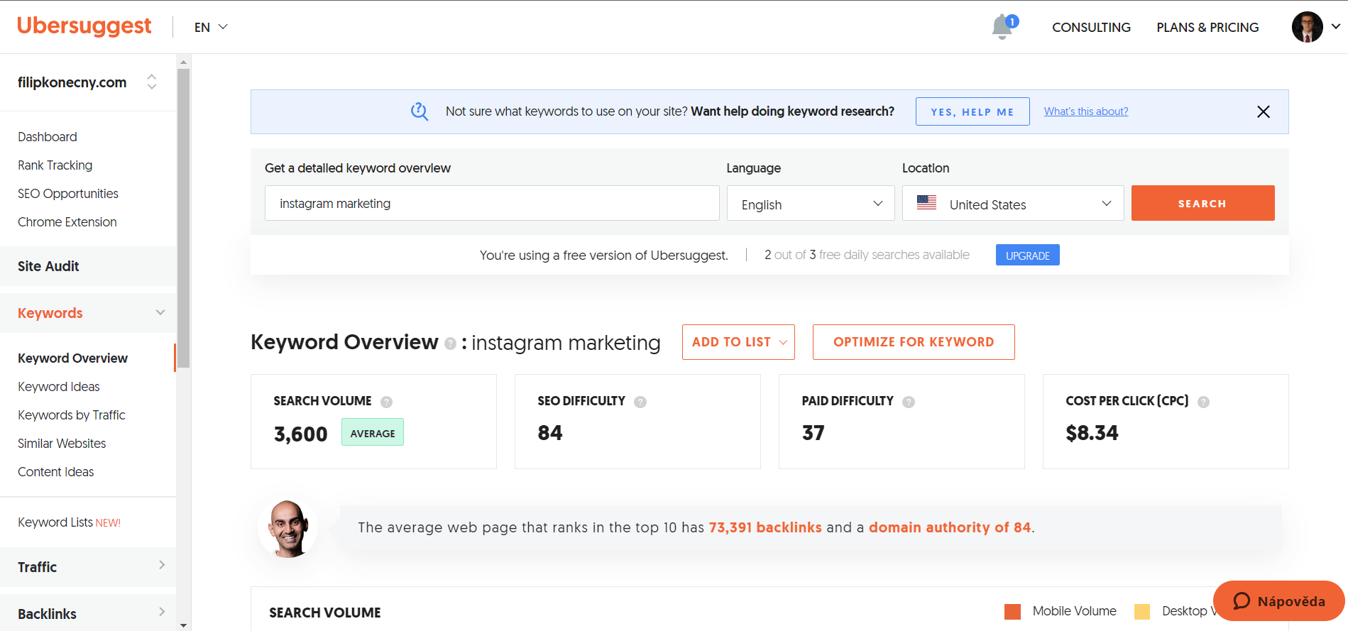Click the Cost Per Click help icon
The width and height of the screenshot is (1348, 631).
(x=1203, y=402)
